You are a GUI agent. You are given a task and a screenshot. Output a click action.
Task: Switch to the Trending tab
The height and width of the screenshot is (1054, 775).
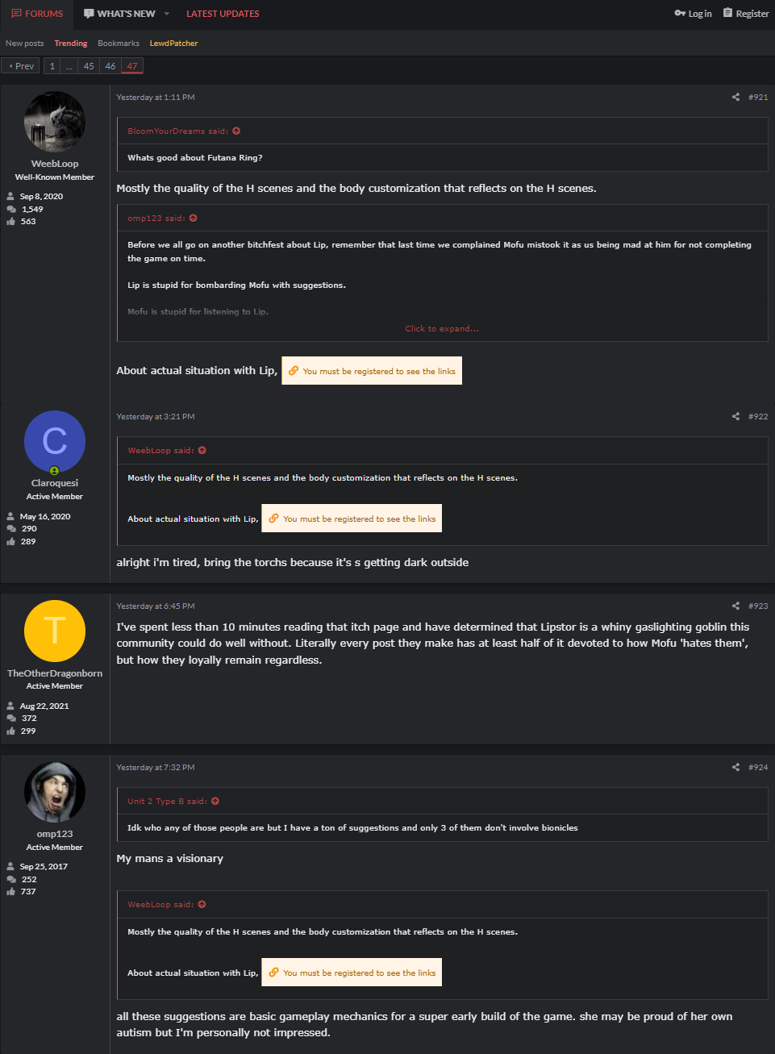click(70, 43)
